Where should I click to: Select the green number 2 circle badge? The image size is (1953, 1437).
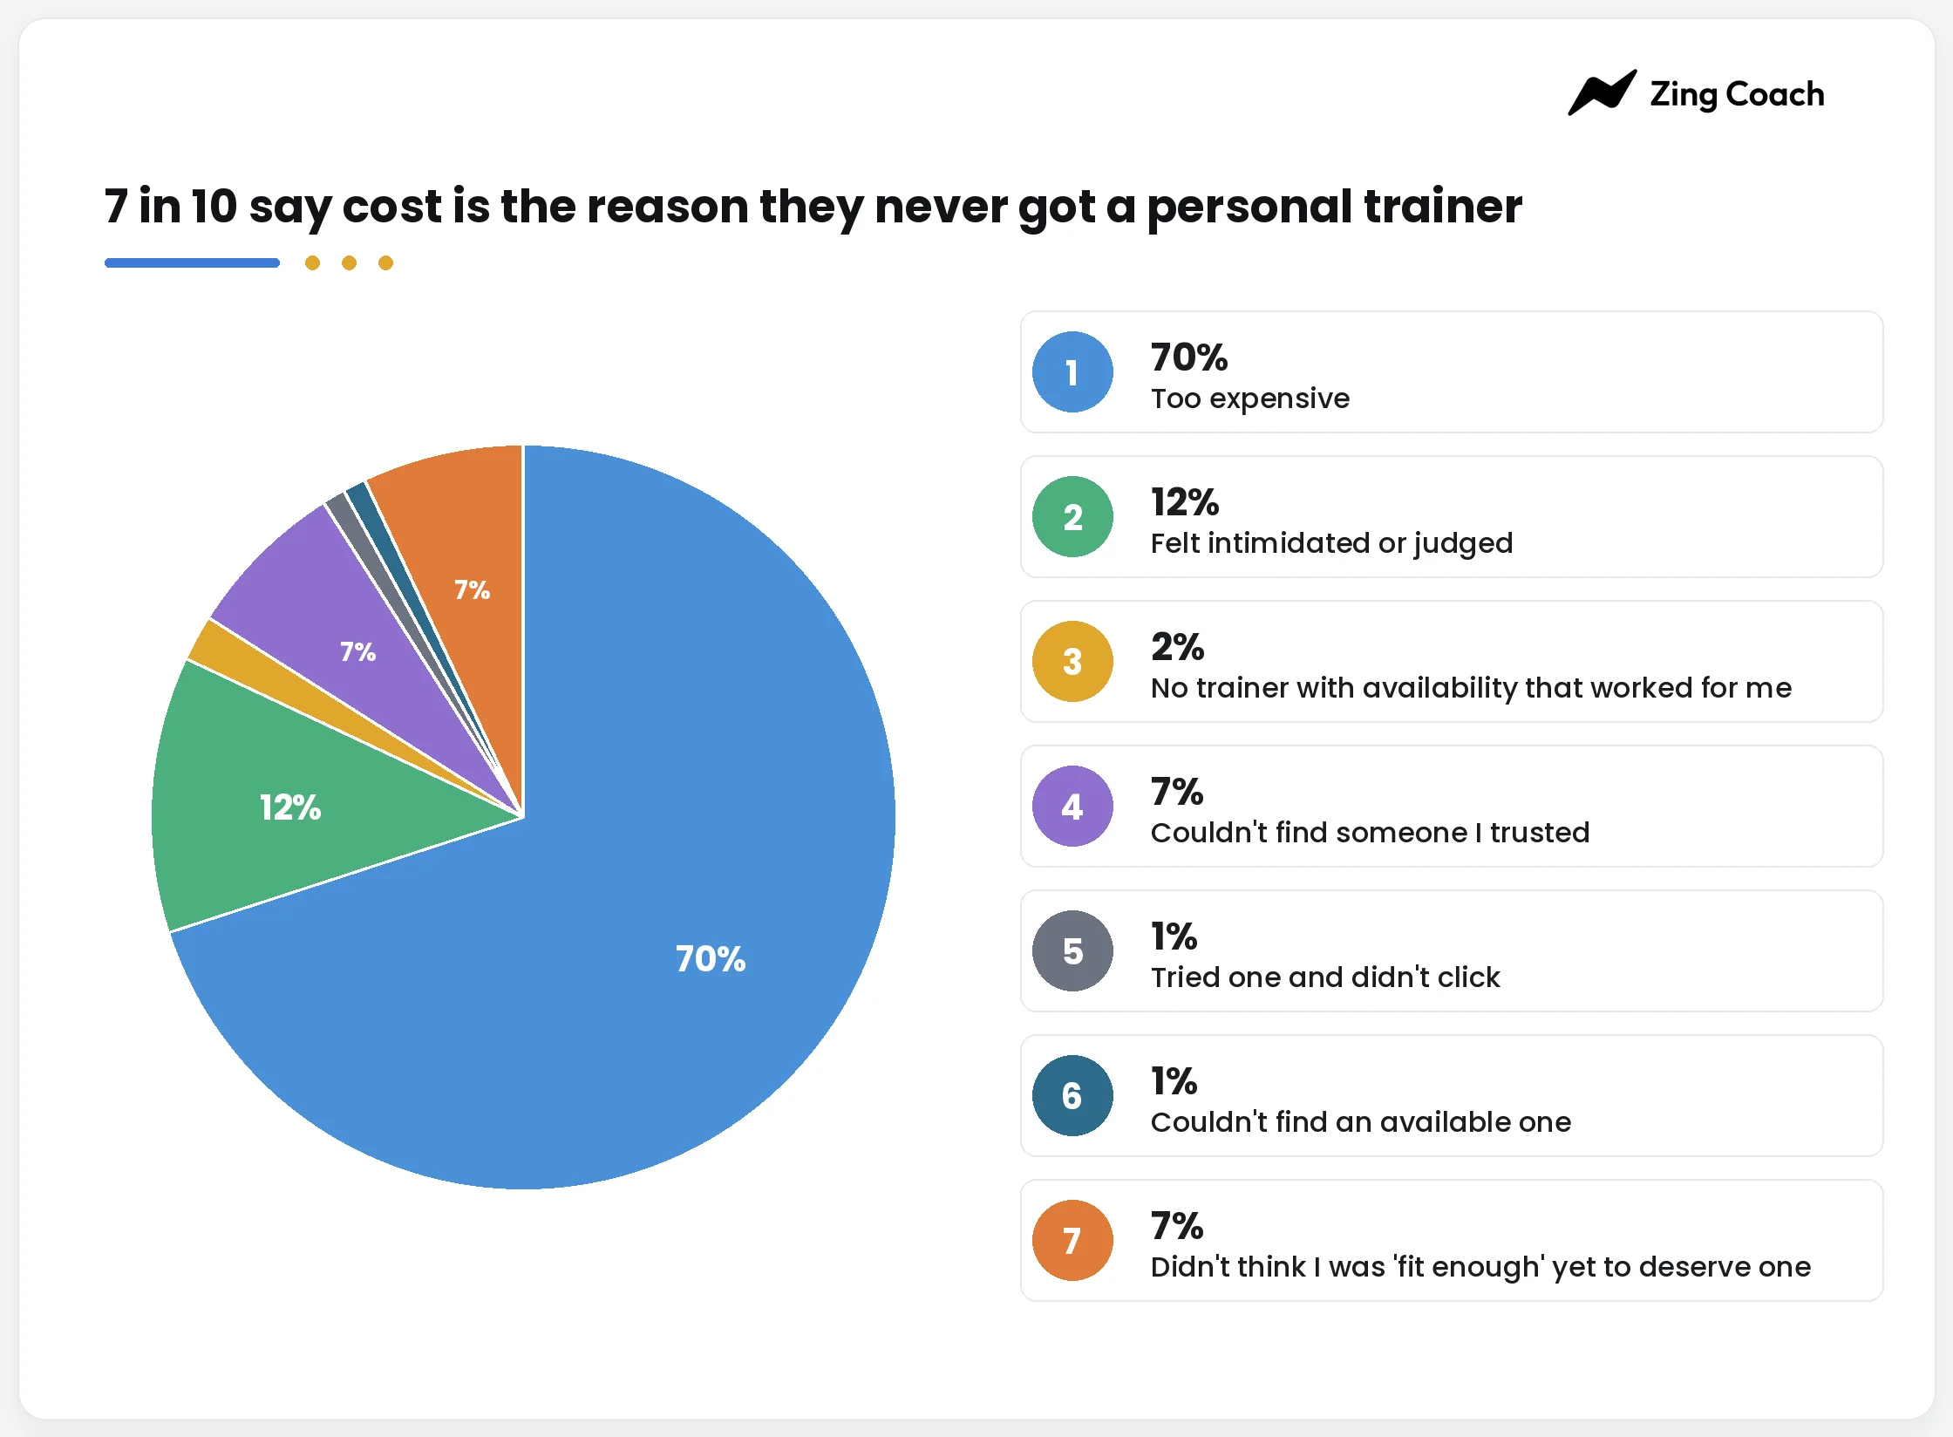1072,517
